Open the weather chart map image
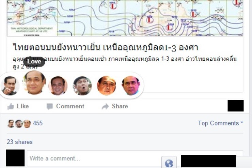 click(125, 18)
